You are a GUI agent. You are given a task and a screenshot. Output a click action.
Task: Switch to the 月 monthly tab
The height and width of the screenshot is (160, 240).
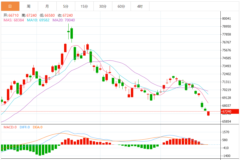(x=47, y=6)
